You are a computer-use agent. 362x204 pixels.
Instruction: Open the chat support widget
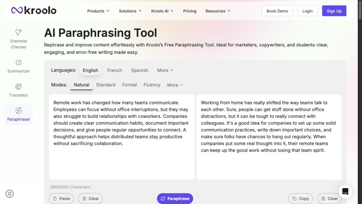pyautogui.click(x=345, y=191)
